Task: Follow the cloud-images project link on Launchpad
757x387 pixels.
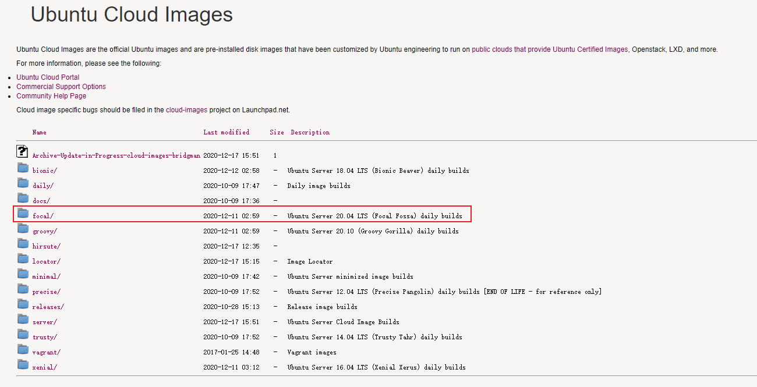Action: point(186,109)
